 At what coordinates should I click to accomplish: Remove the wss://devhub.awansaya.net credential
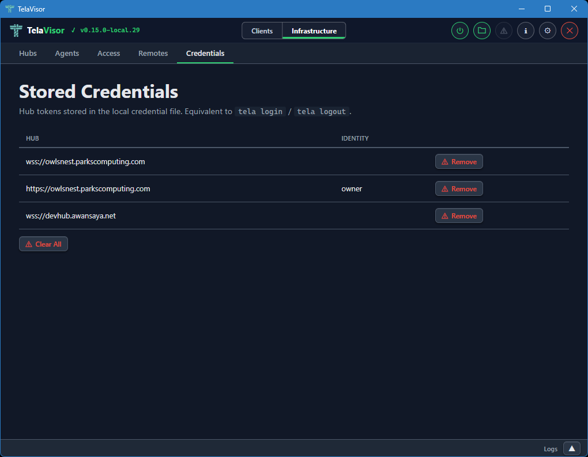point(459,216)
